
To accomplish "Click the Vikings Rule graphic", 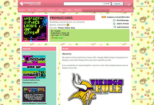I will 96,89.
